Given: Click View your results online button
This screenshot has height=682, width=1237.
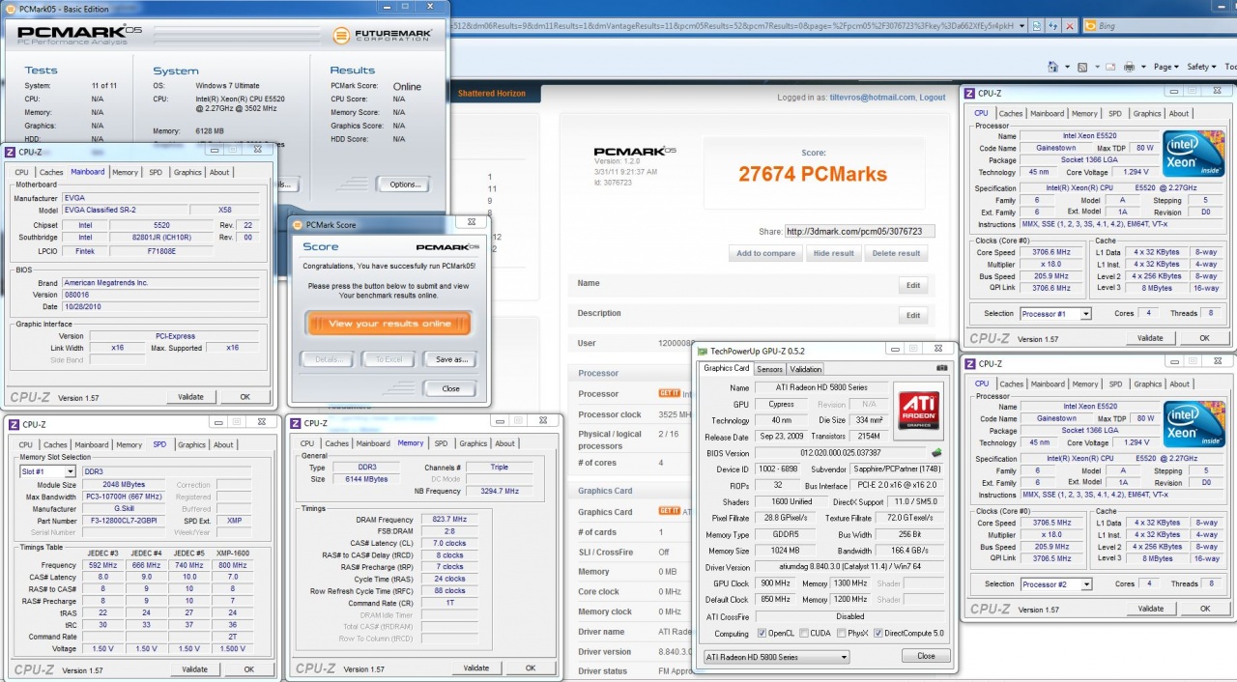Looking at the screenshot, I should pyautogui.click(x=388, y=324).
